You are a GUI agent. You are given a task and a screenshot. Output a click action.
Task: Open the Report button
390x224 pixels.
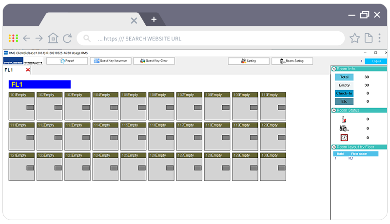tap(67, 61)
